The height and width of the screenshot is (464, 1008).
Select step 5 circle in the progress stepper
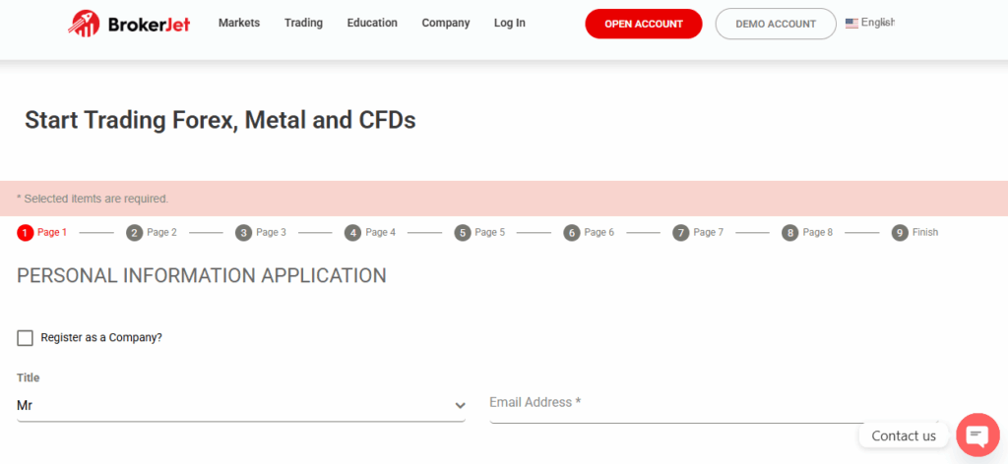pos(463,232)
